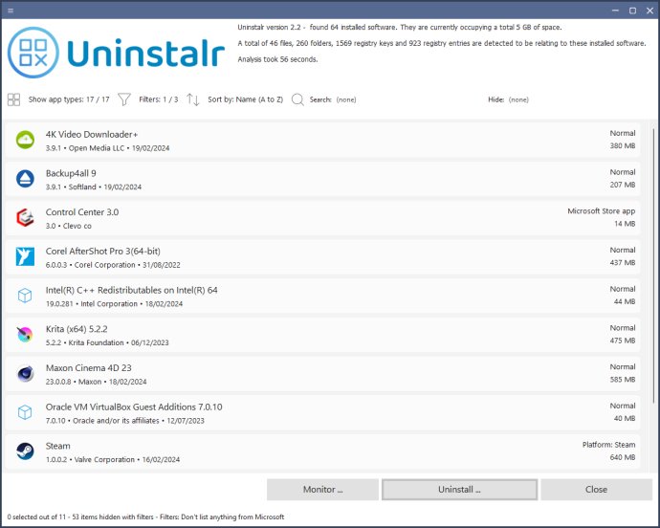Image resolution: width=660 pixels, height=528 pixels.
Task: Click the Maxon Cinema 4D icon
Action: [25, 373]
